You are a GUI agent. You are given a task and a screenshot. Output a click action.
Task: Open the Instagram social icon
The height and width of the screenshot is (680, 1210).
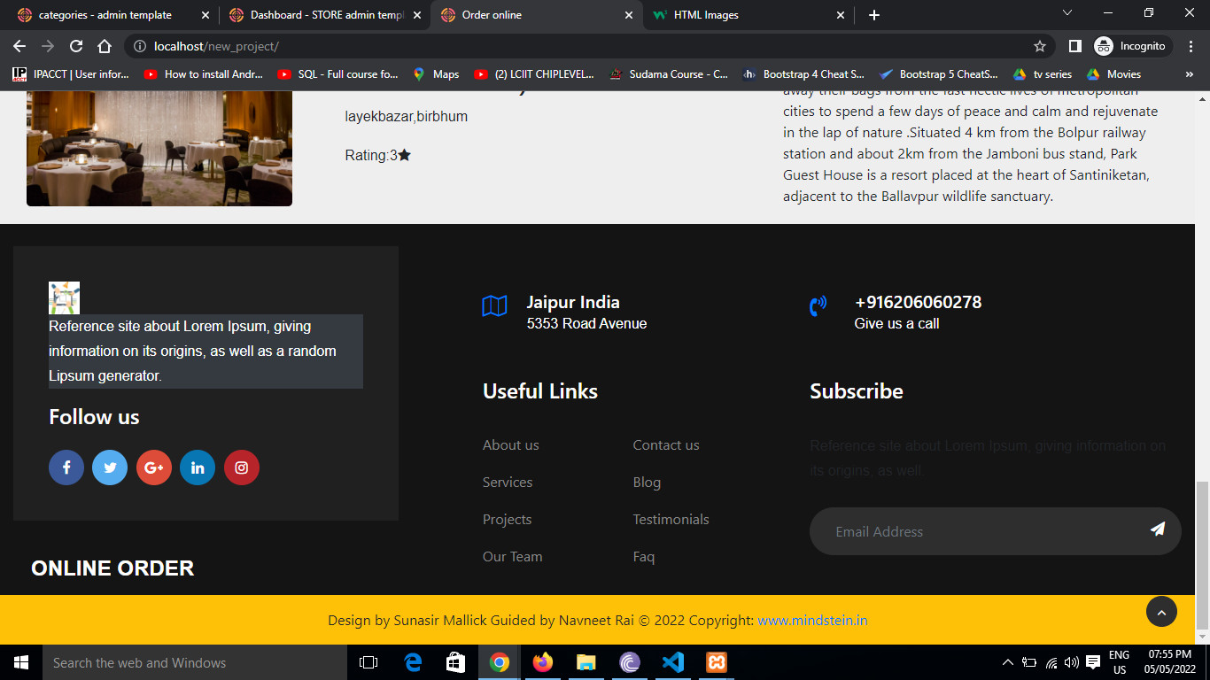[x=242, y=467]
